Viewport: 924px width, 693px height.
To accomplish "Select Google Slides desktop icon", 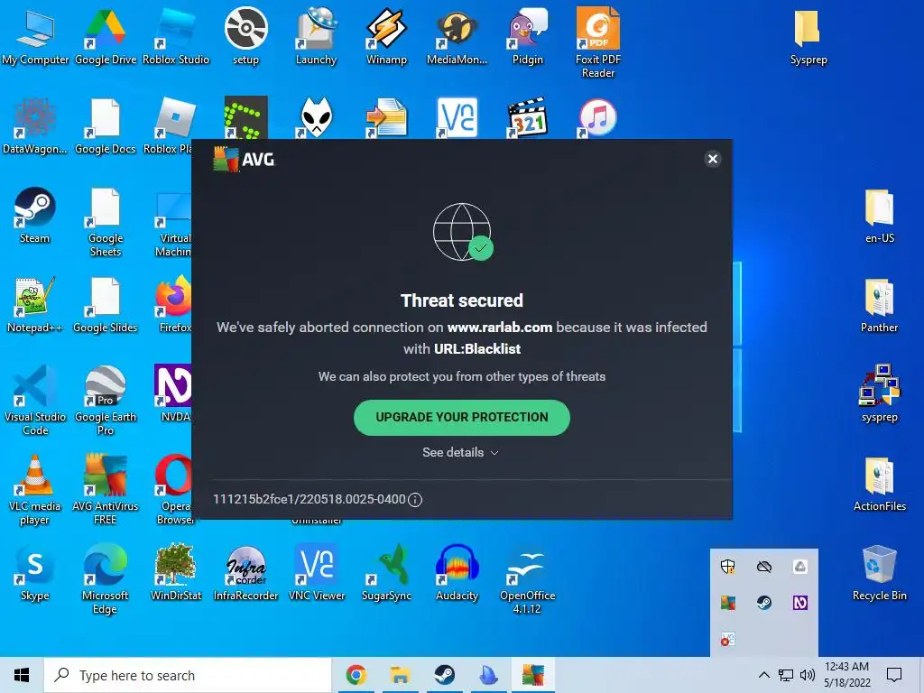I will point(106,305).
